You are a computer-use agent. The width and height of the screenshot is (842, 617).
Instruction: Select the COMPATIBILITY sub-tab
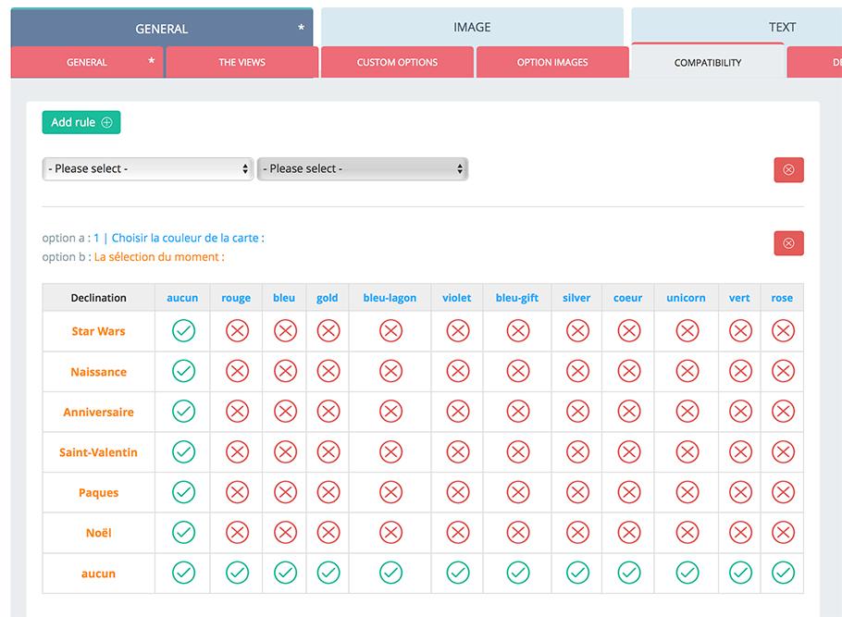pos(708,62)
